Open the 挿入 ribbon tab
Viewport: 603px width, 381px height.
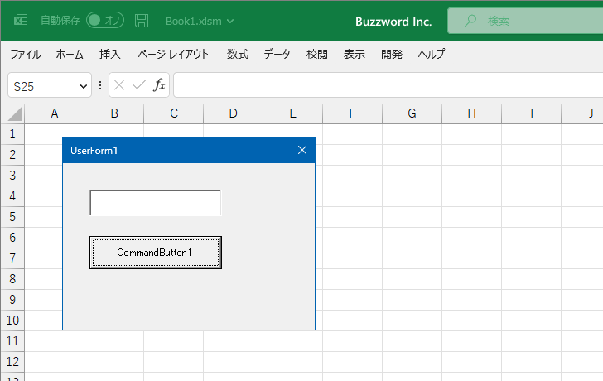point(110,54)
